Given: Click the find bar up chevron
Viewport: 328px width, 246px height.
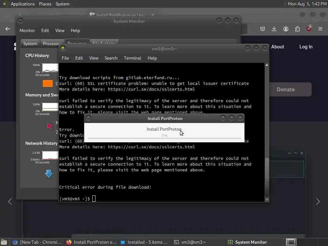Looking at the screenshot, I should [296, 153].
